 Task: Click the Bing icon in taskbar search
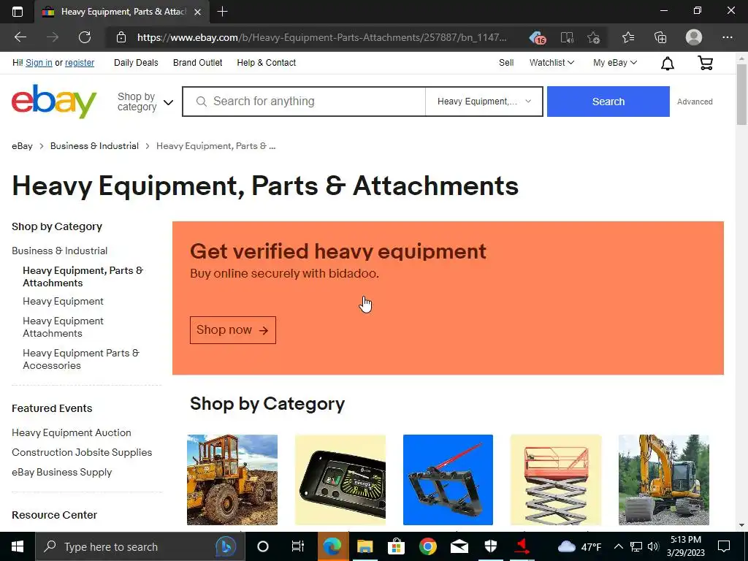coord(226,546)
